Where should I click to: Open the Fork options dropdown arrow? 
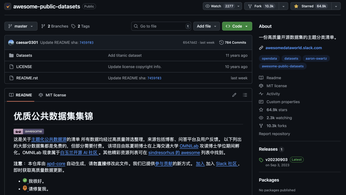[x=283, y=6]
